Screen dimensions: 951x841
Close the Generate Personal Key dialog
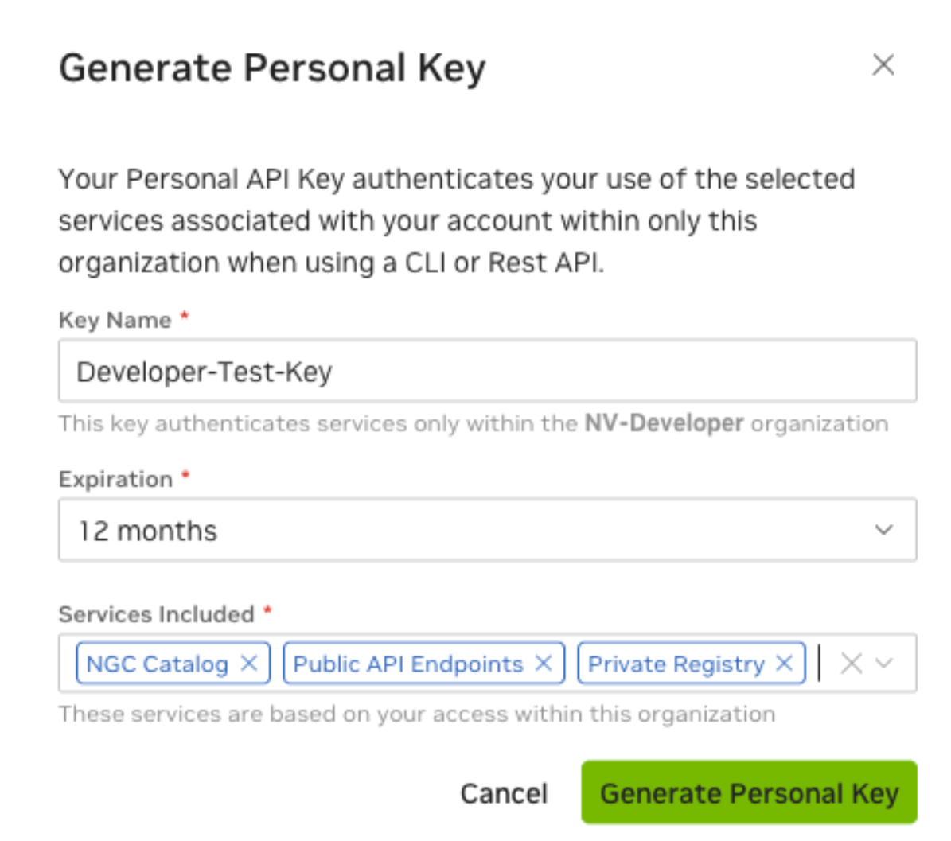(x=883, y=65)
